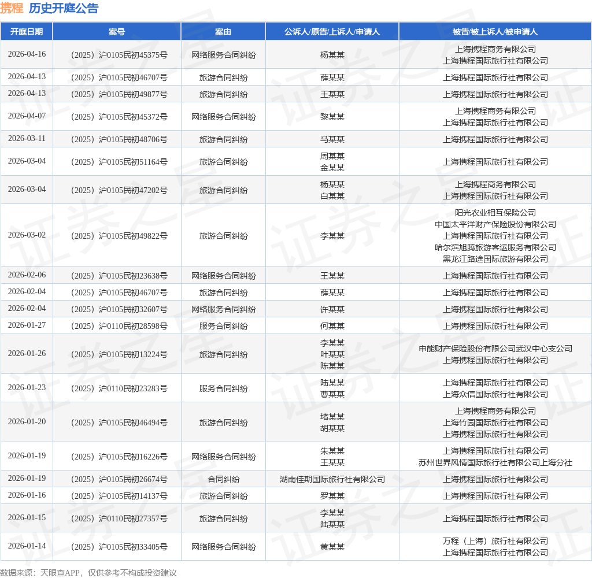This screenshot has width=592, height=578.
Task: Click plaintiff 湖南佳期国际旅行社有限公司
Action: (x=332, y=479)
